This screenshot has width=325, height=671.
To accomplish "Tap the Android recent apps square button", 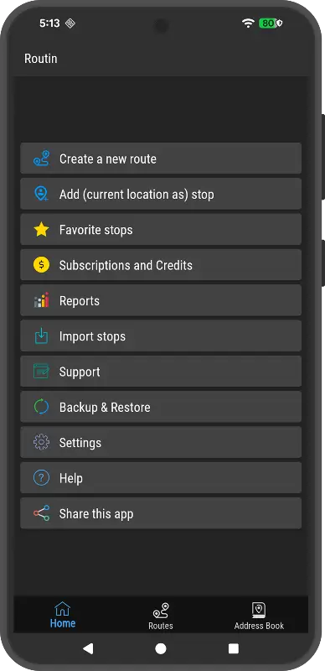I will [x=234, y=648].
